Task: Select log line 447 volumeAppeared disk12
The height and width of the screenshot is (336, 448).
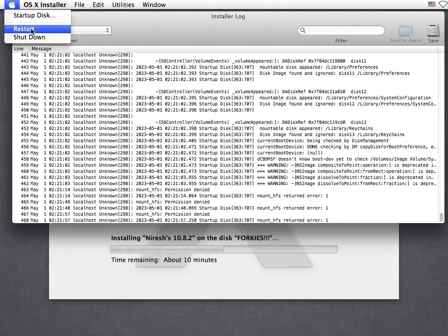Action: 225,91
